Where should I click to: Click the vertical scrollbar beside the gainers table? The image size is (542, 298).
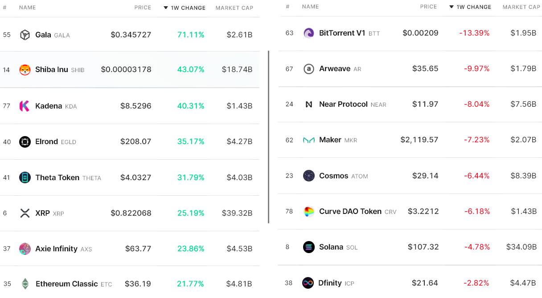268,137
